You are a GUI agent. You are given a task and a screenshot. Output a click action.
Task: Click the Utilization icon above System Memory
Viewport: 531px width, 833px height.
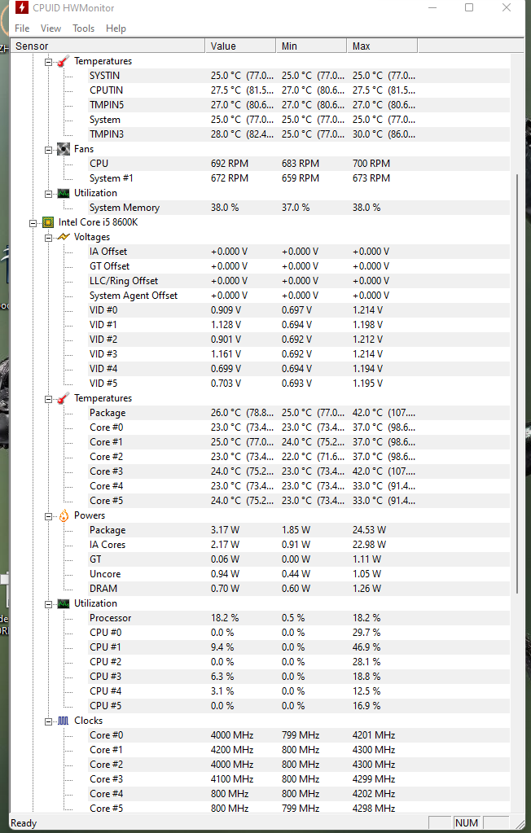coord(63,193)
